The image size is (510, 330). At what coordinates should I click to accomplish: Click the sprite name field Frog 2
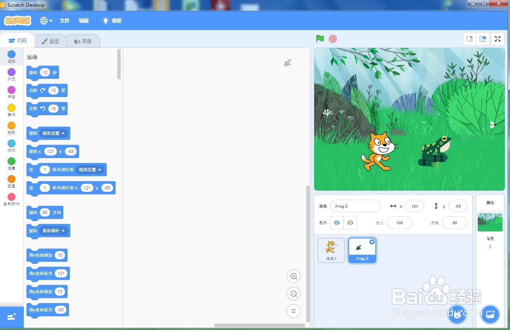coord(355,206)
